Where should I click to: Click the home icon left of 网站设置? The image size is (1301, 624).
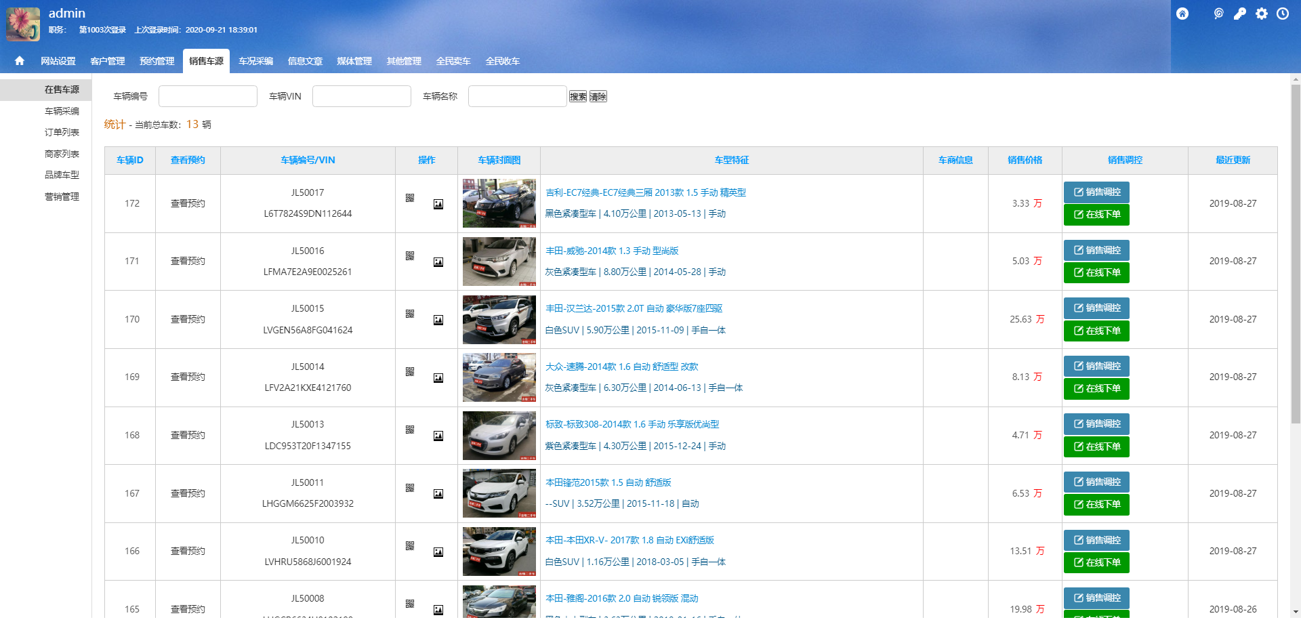click(20, 61)
